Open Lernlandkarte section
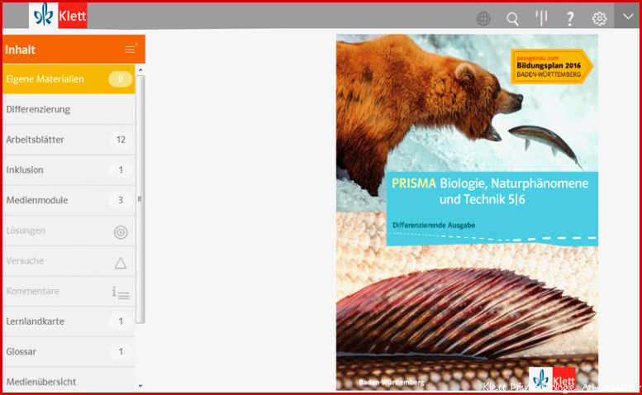Screen dimensions: 642x395 coord(69,321)
